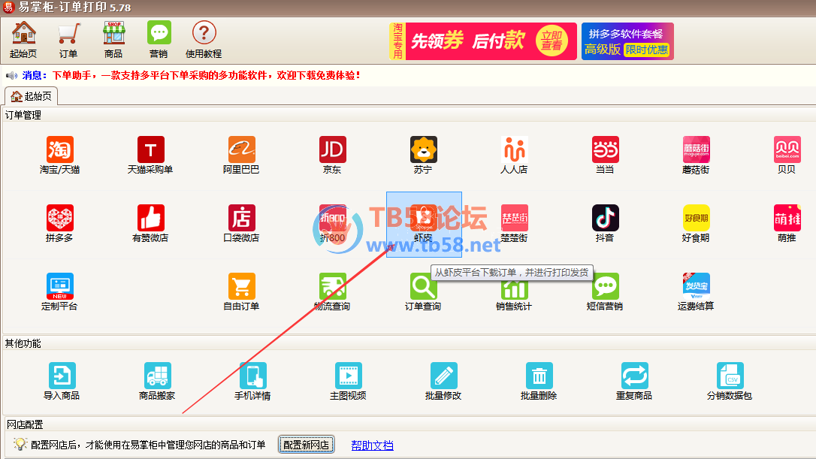Viewport: 816px width, 459px height.
Task: Open the 商品搬家 truck tool
Action: point(157,382)
